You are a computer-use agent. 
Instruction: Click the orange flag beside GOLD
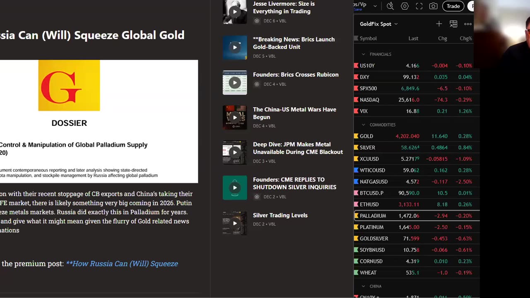356,136
